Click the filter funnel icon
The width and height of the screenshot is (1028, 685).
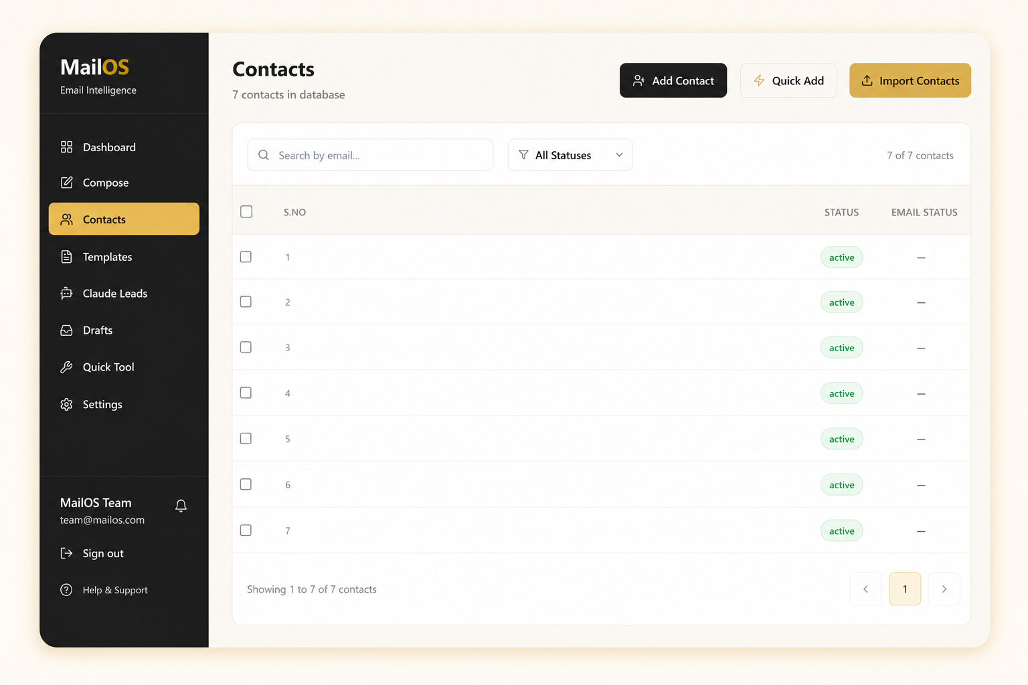pyautogui.click(x=523, y=155)
